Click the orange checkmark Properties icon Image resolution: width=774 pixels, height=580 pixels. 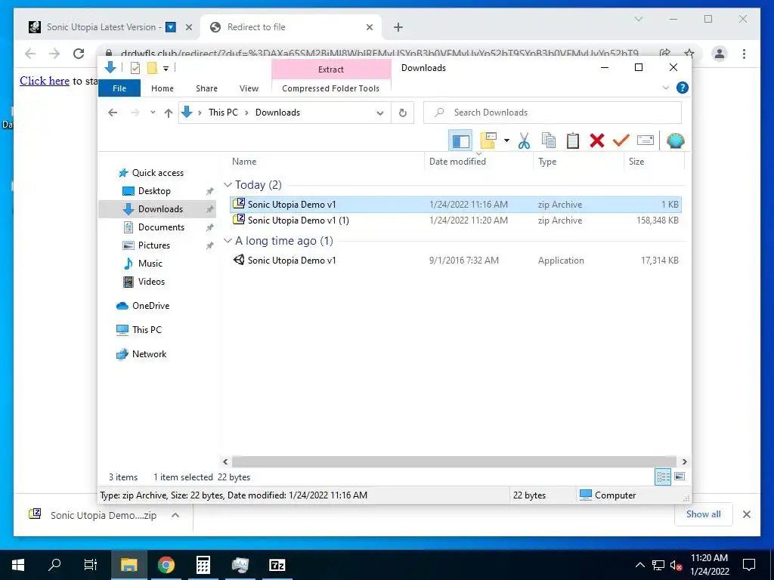point(621,141)
